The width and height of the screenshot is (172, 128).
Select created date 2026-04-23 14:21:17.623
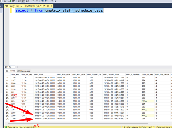114,78
